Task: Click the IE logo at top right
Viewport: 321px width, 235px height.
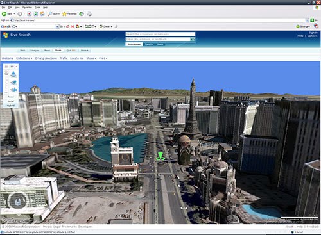Action: [317, 8]
